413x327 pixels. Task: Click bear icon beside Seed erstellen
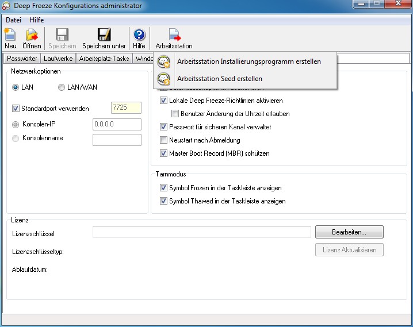[163, 79]
